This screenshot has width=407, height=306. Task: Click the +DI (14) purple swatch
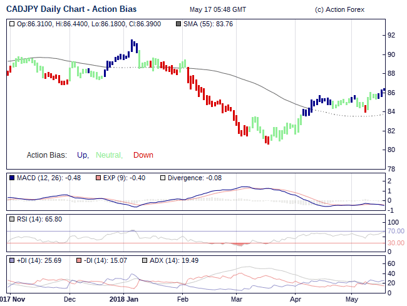(12, 260)
